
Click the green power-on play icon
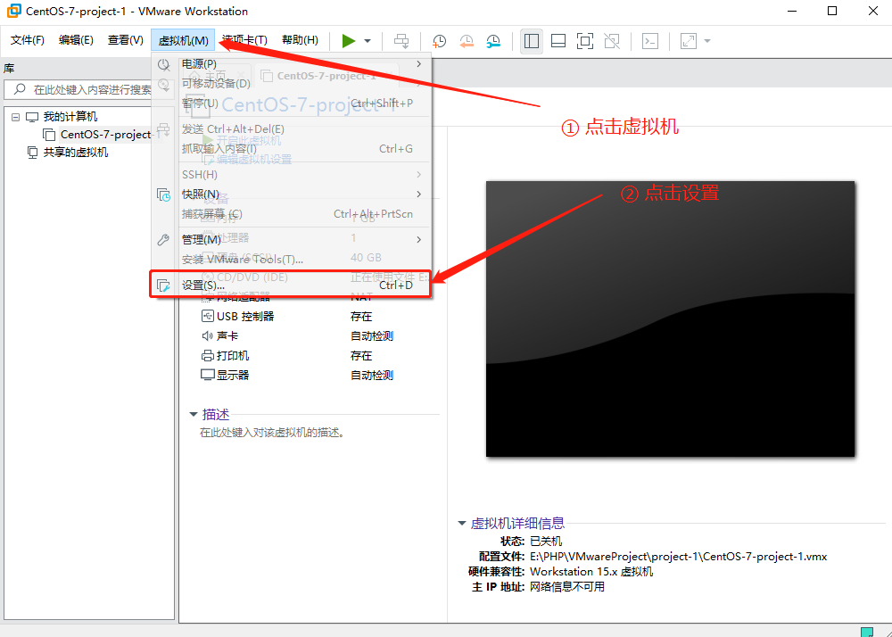pos(349,41)
